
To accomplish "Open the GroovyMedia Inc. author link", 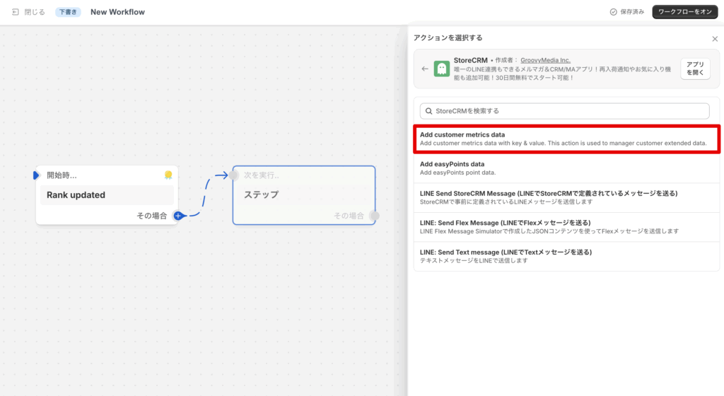I will point(545,60).
